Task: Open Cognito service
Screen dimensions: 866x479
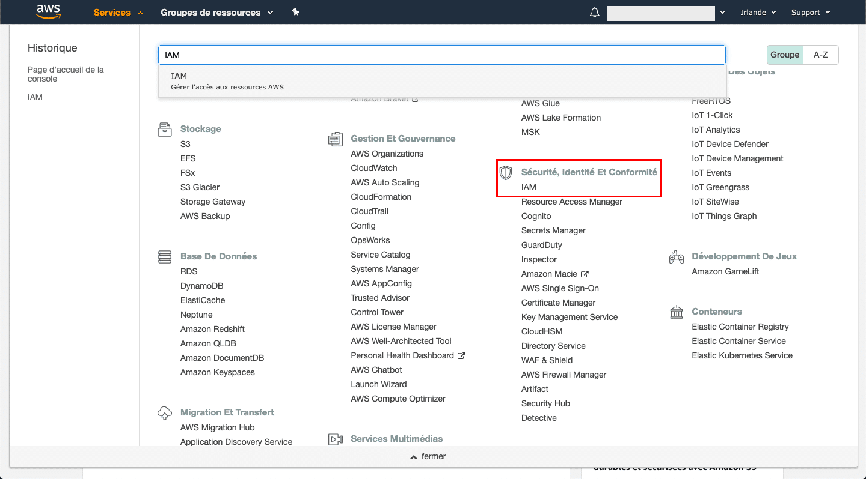Action: pos(536,216)
